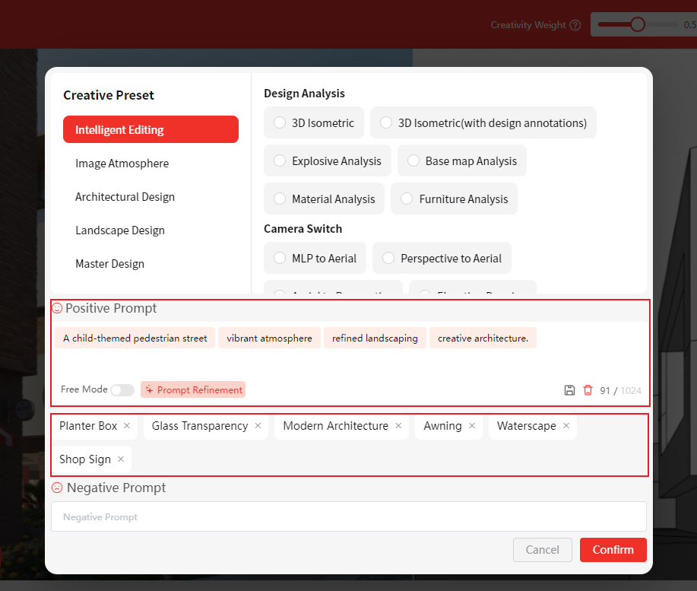Click the Confirm button

pyautogui.click(x=613, y=550)
